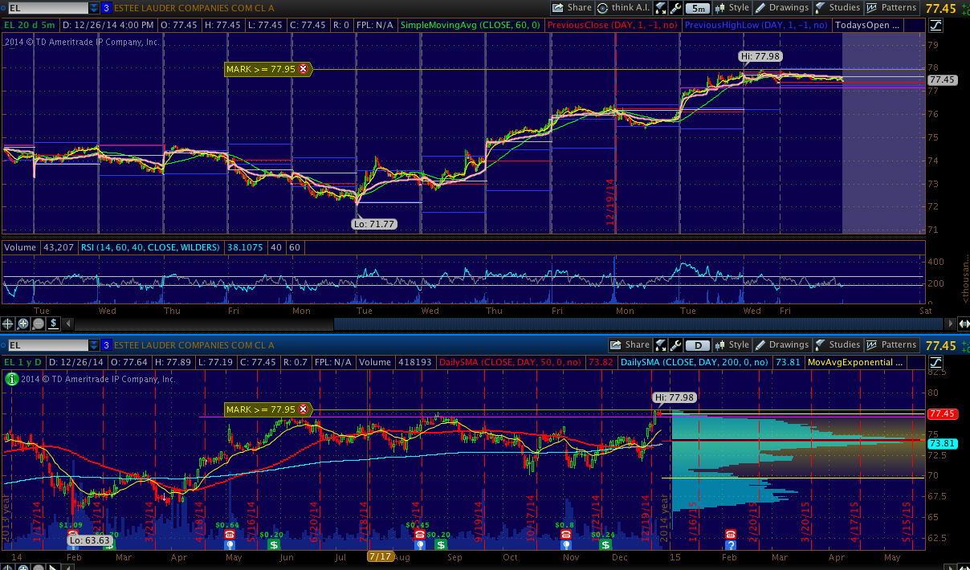Click the D timeframe button in lower chart
Viewport: 970px width, 570px height.
[697, 345]
